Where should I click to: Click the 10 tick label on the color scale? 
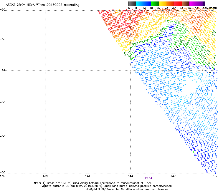(x=144, y=8)
